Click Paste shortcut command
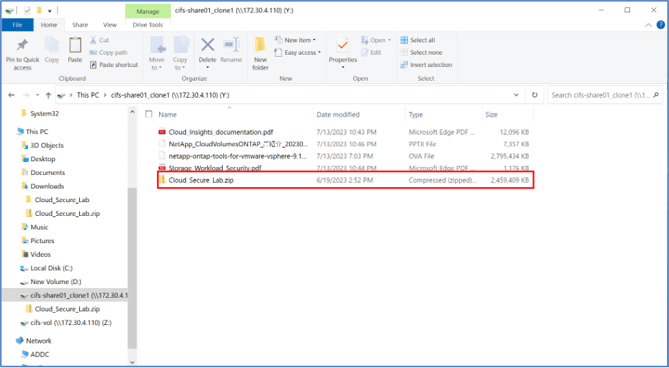 114,65
